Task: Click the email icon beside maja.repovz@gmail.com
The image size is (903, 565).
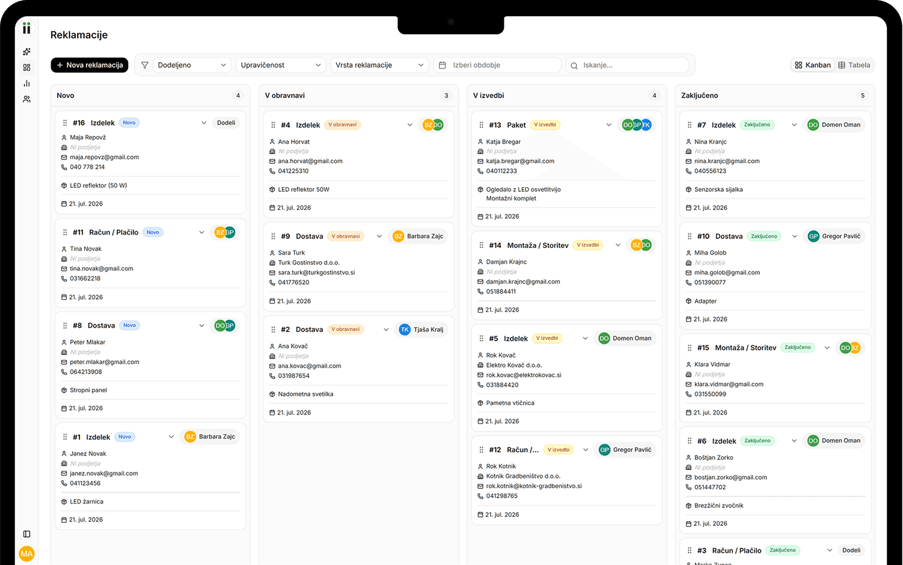Action: point(64,157)
